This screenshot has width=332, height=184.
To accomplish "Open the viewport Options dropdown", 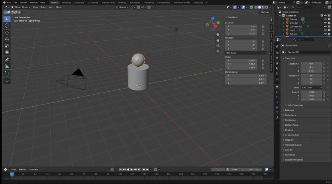I will pos(266,12).
